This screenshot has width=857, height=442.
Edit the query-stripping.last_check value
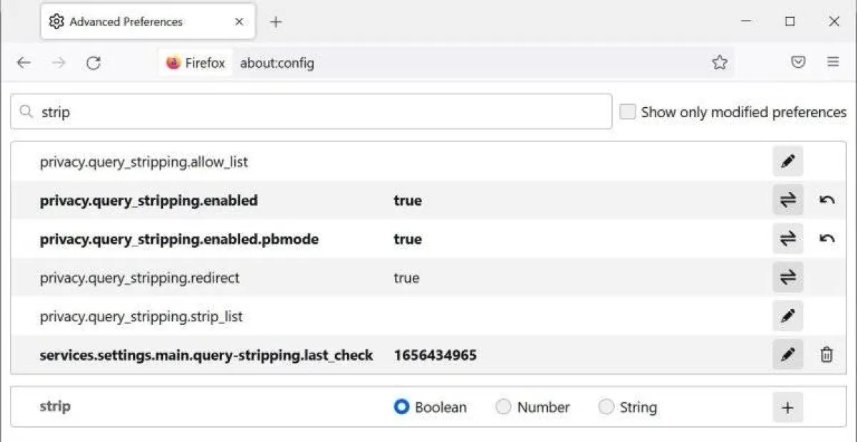pos(788,355)
